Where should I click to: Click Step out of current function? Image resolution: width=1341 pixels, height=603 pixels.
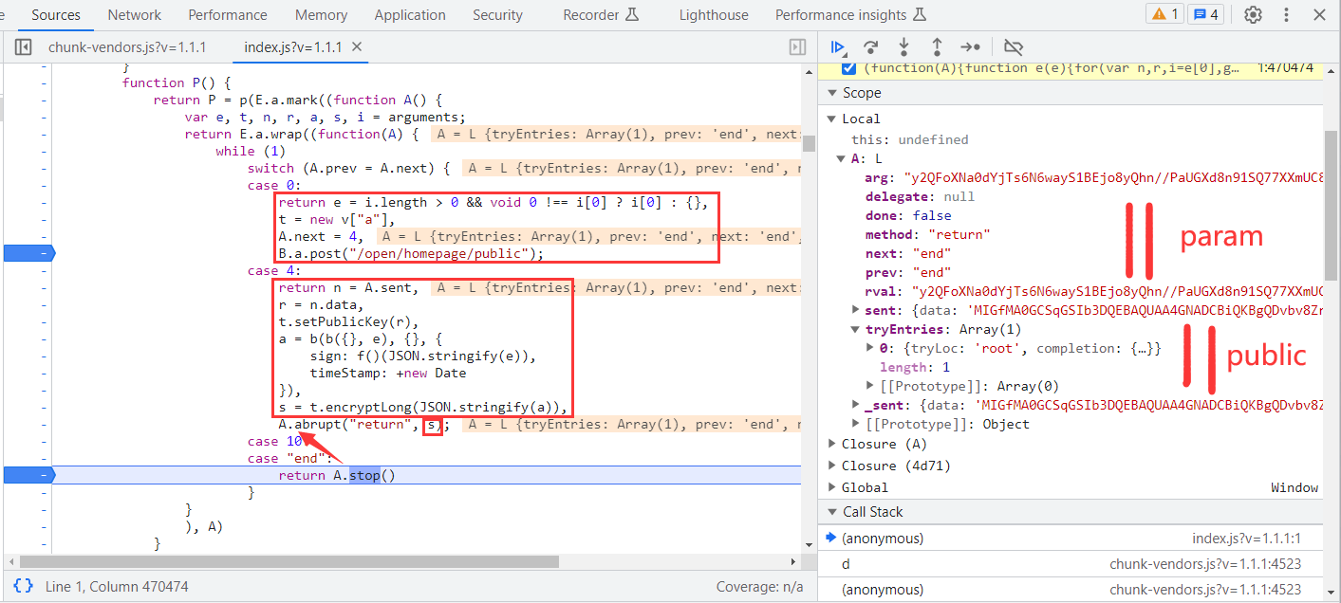click(937, 46)
